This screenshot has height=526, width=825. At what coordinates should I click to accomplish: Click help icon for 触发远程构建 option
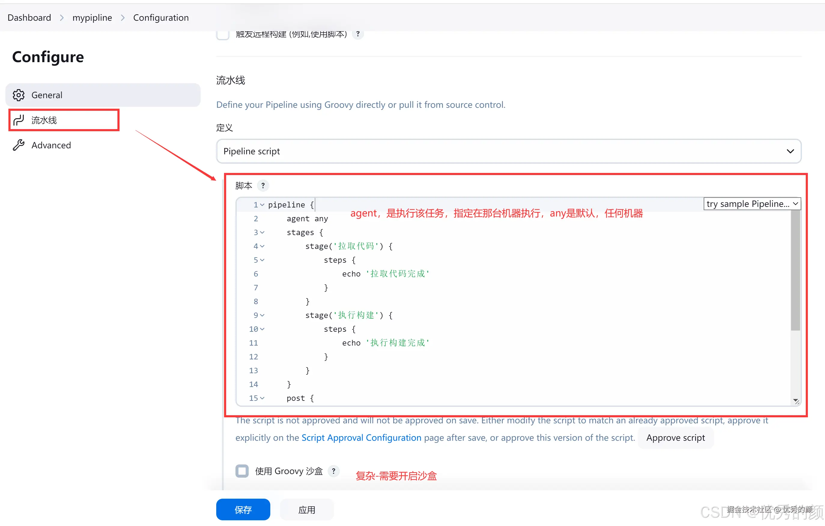tap(358, 34)
